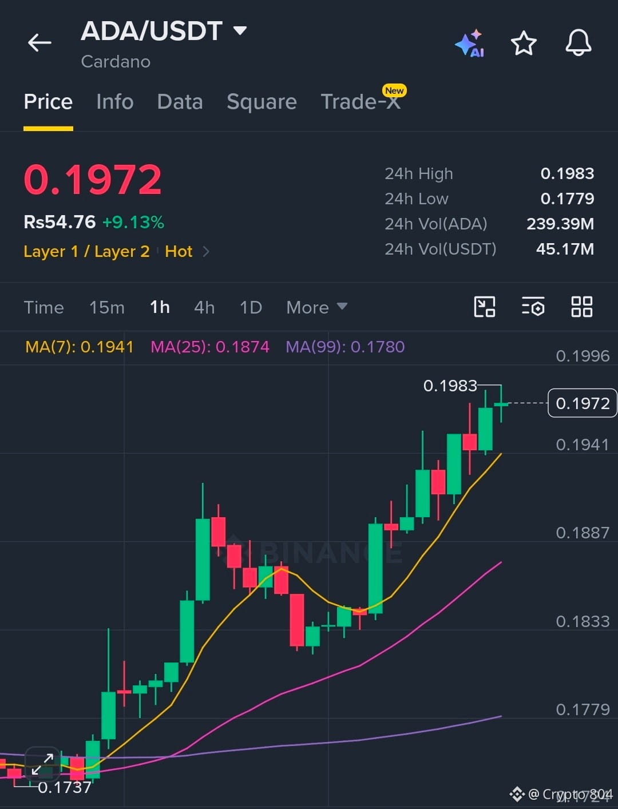Open the four-squares grid layout icon
Image resolution: width=618 pixels, height=809 pixels.
pos(582,307)
